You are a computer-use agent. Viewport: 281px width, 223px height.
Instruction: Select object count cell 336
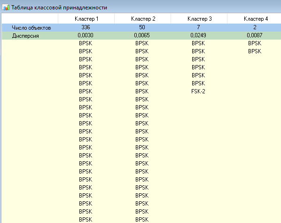point(86,27)
